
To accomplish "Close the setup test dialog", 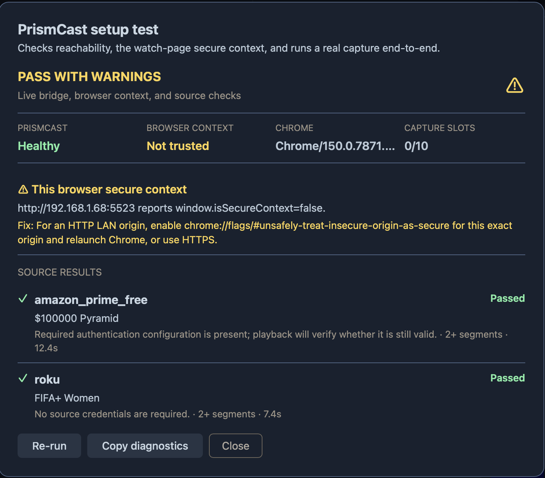I will (x=236, y=446).
